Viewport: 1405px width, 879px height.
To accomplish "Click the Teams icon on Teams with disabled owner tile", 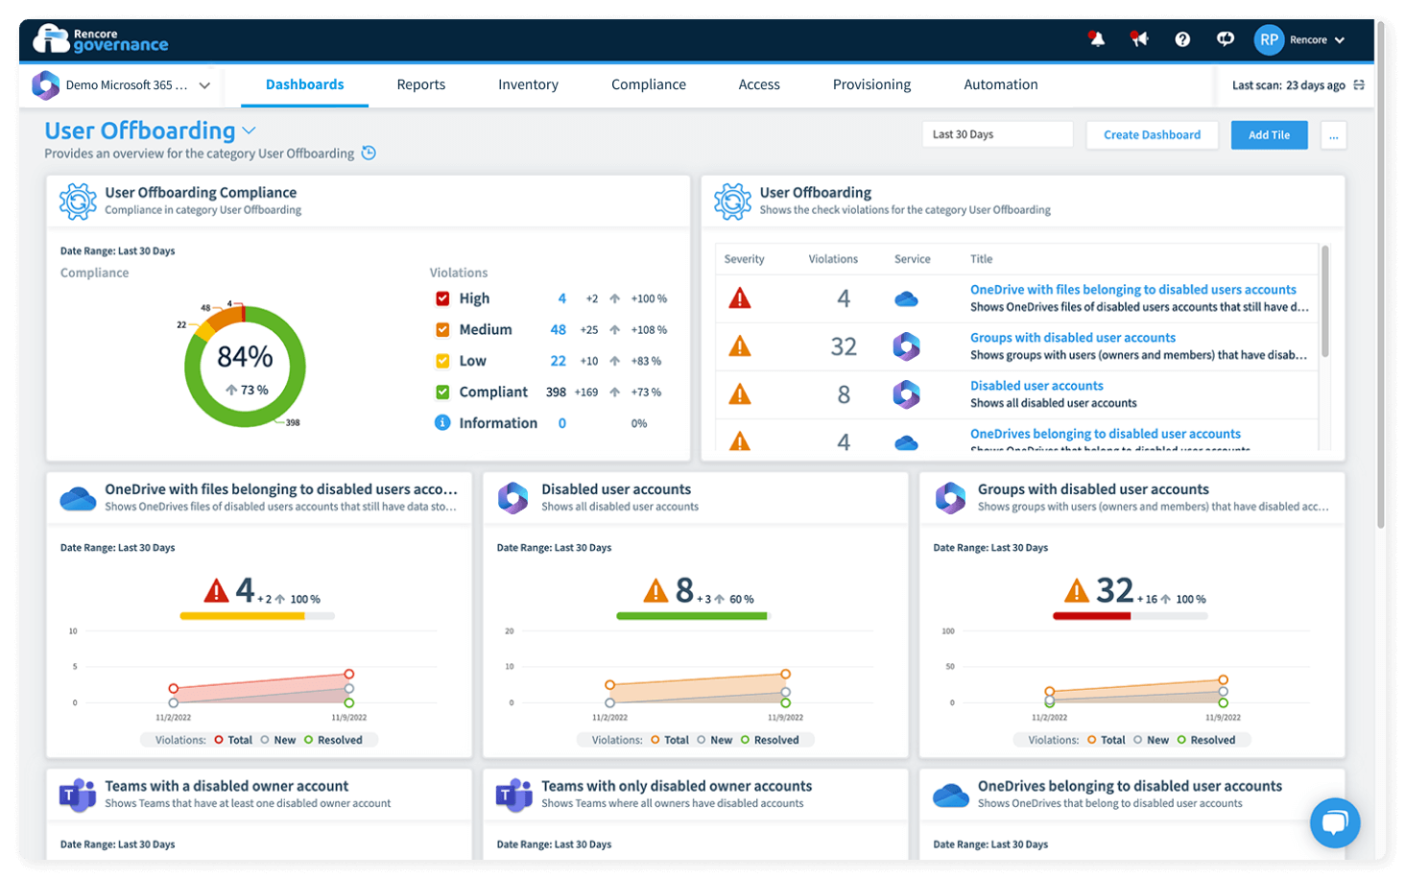I will [x=78, y=794].
